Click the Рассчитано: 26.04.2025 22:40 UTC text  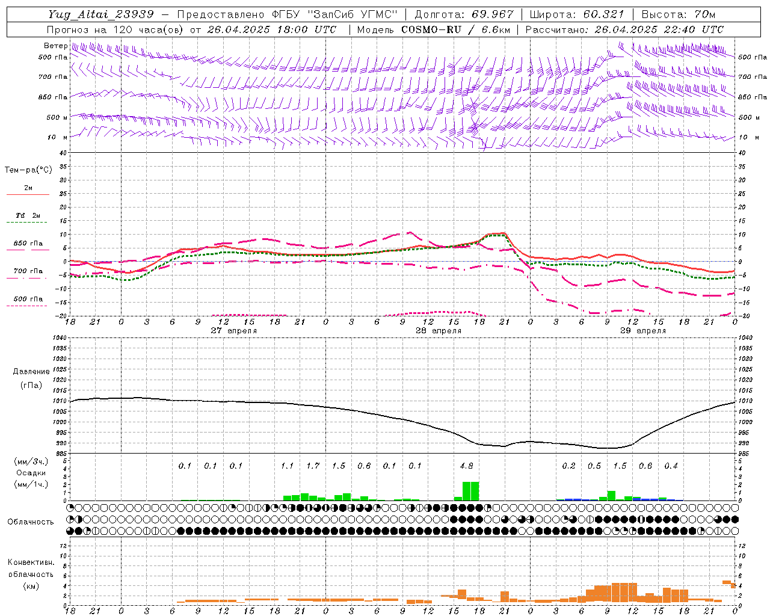pos(624,29)
